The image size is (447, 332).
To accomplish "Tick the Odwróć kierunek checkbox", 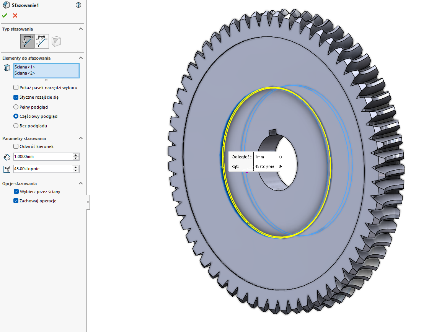I will pyautogui.click(x=16, y=146).
